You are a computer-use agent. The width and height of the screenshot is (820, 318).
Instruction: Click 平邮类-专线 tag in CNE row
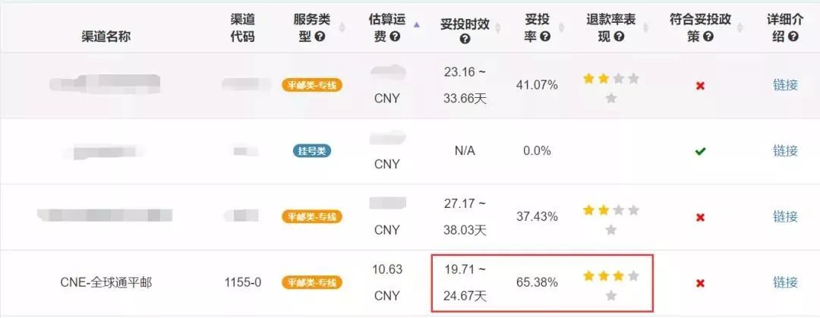click(312, 283)
